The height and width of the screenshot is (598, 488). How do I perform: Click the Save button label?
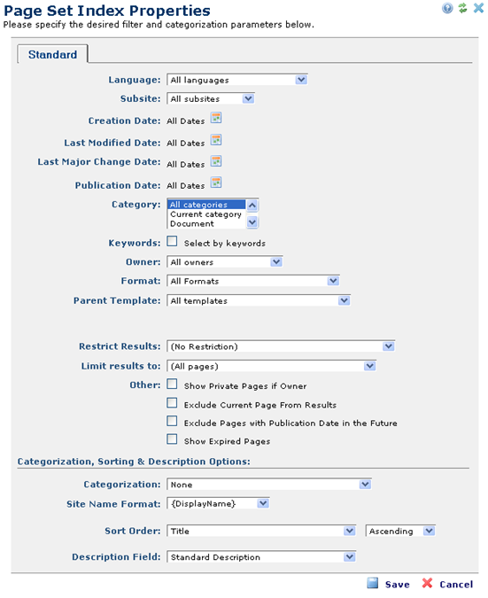[398, 585]
